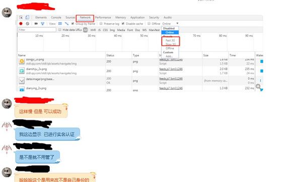This screenshot has width=302, height=182.
Task: Click the zongyi_2x.png file name
Action: coord(35,59)
